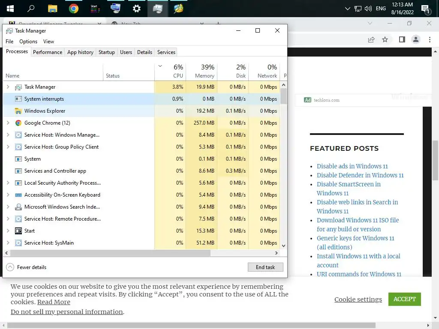Click Do not sell my personal information

[x=66, y=312]
